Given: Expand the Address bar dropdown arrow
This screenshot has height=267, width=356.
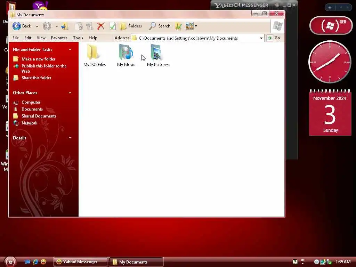Looking at the screenshot, I should point(261,38).
